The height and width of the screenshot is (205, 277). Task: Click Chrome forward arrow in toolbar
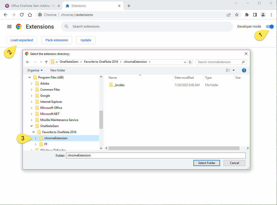pyautogui.click(x=14, y=15)
